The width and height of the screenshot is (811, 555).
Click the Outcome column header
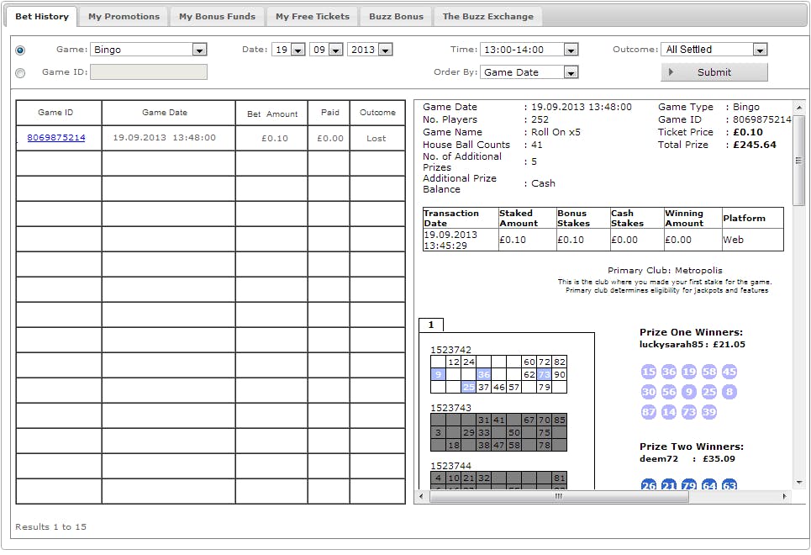(x=377, y=113)
